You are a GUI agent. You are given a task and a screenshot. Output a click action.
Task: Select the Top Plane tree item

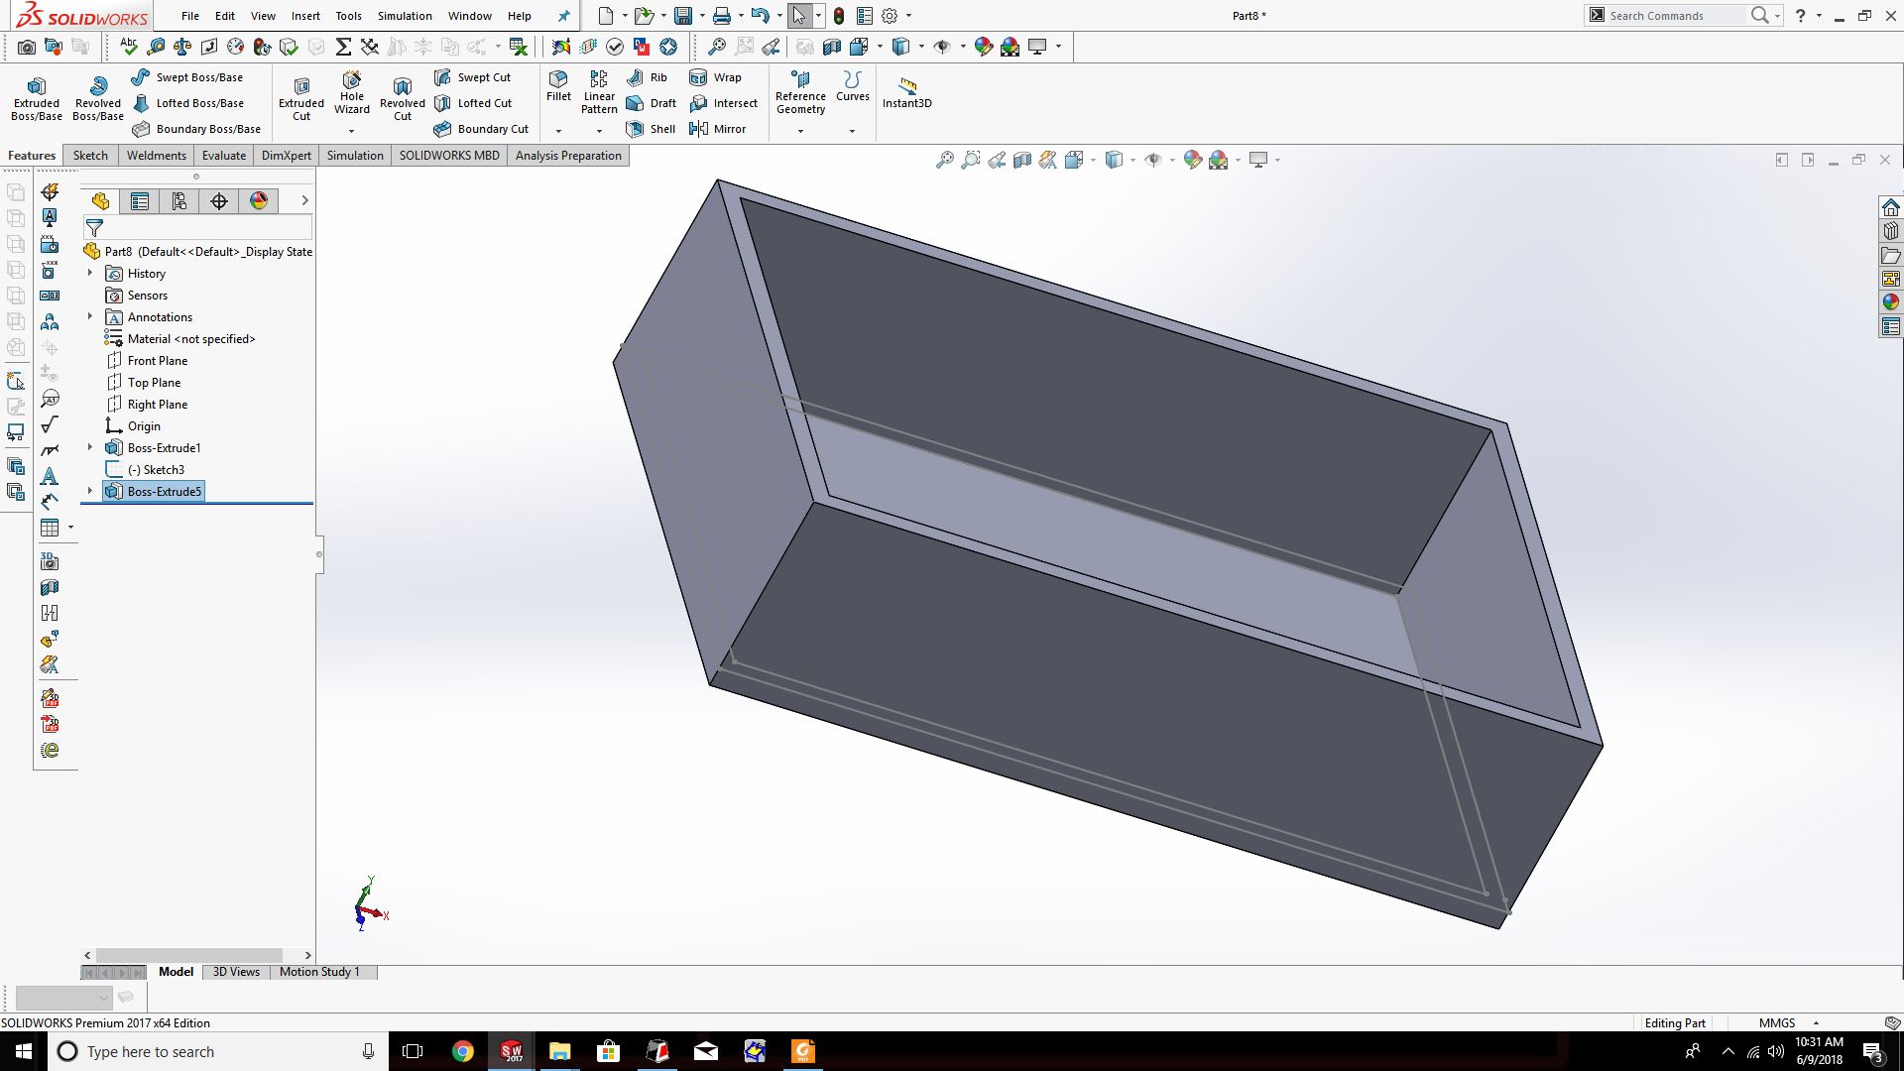point(154,383)
